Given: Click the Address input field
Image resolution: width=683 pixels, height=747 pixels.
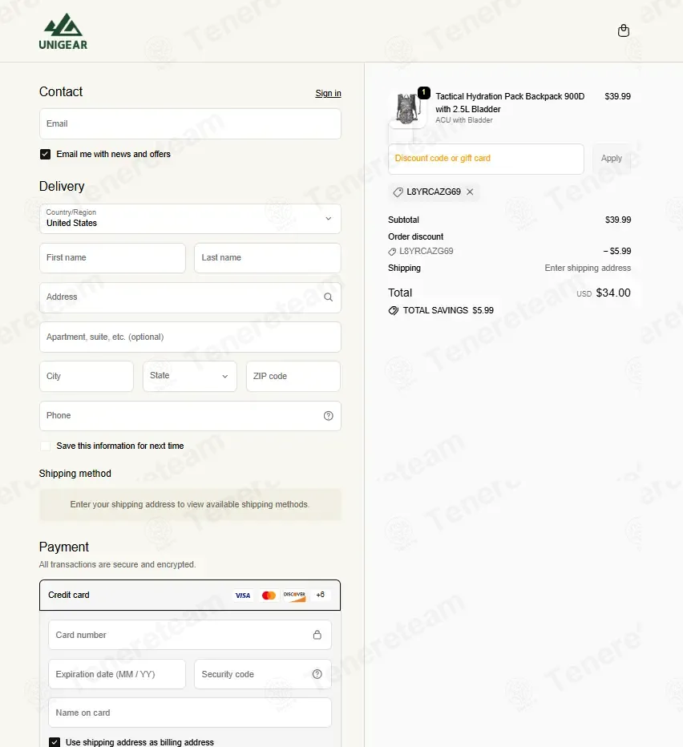Looking at the screenshot, I should click(x=190, y=297).
